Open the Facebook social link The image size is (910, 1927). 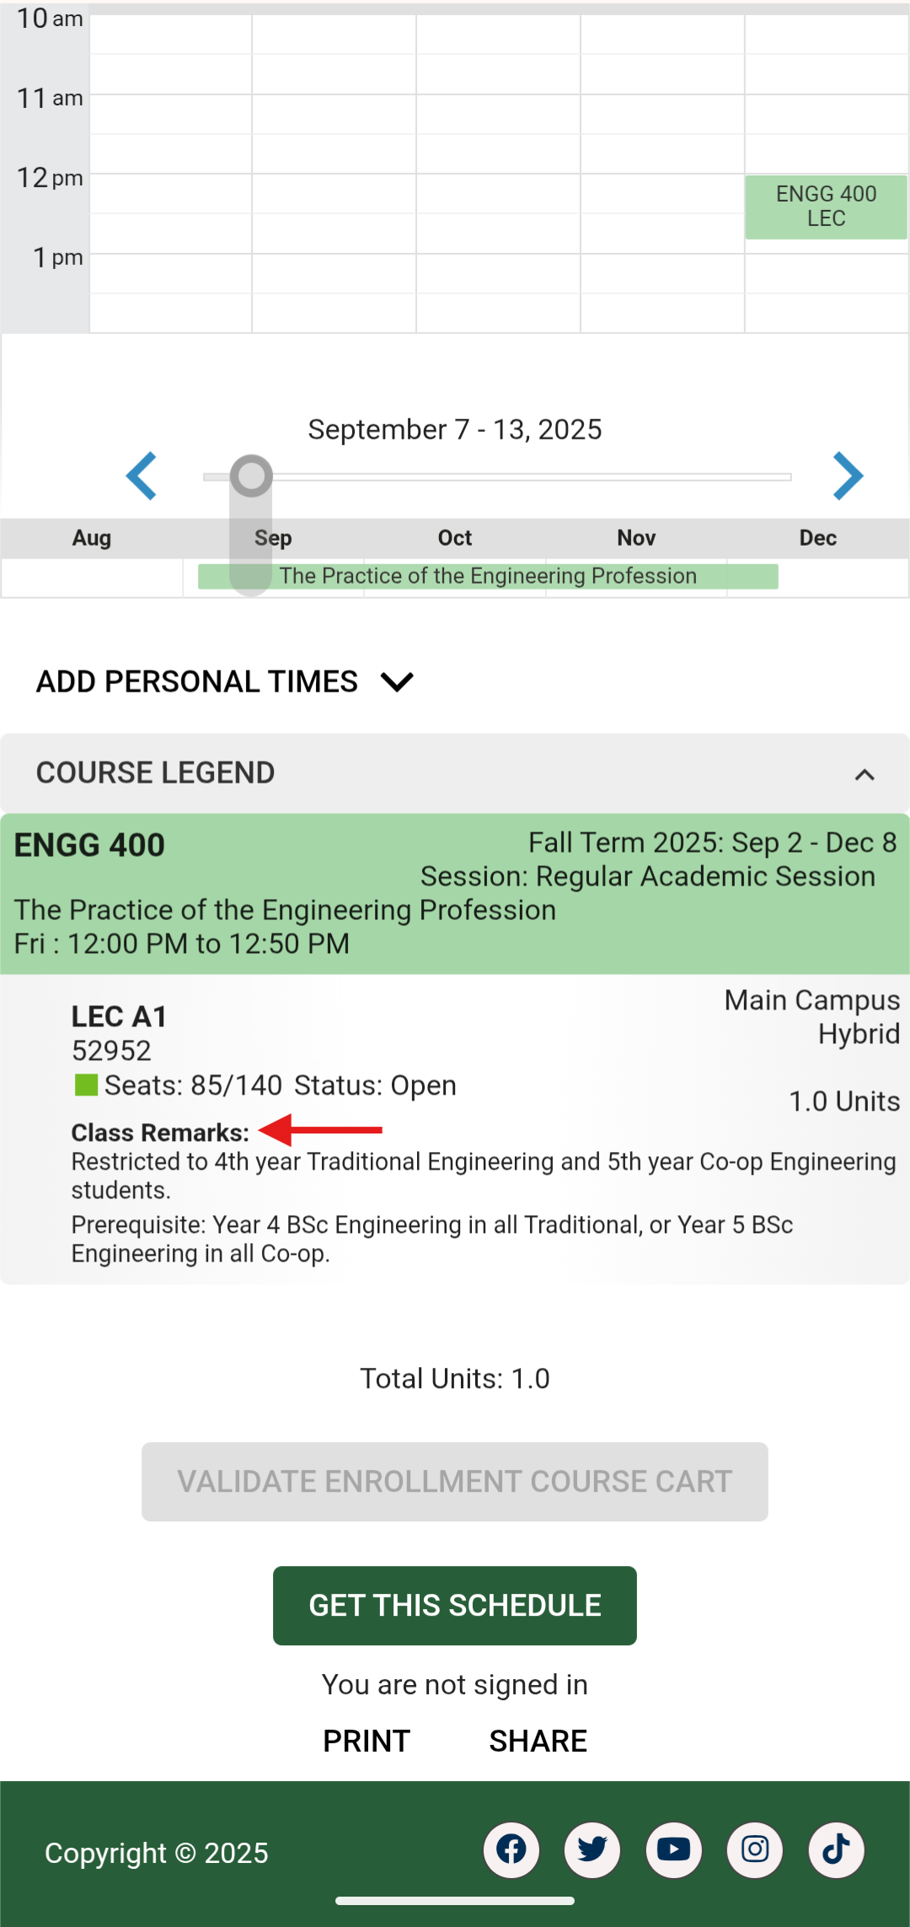(511, 1850)
